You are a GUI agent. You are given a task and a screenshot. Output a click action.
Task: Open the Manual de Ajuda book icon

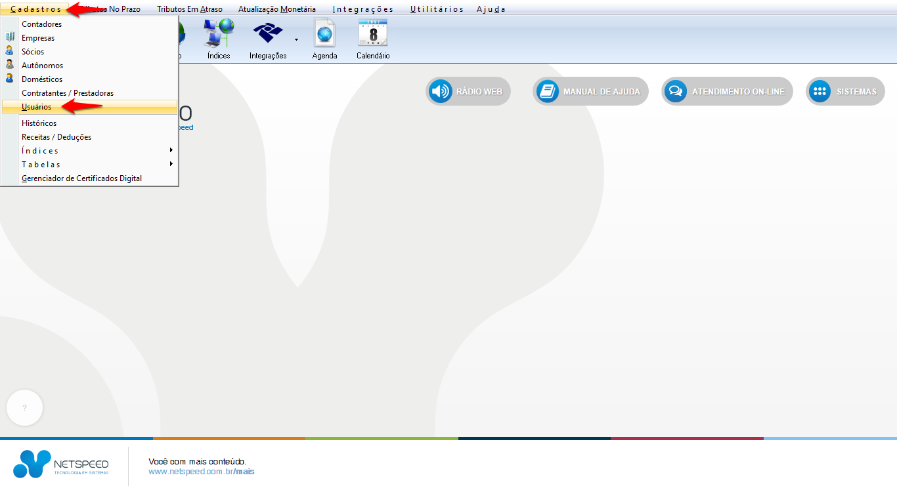[x=547, y=92]
